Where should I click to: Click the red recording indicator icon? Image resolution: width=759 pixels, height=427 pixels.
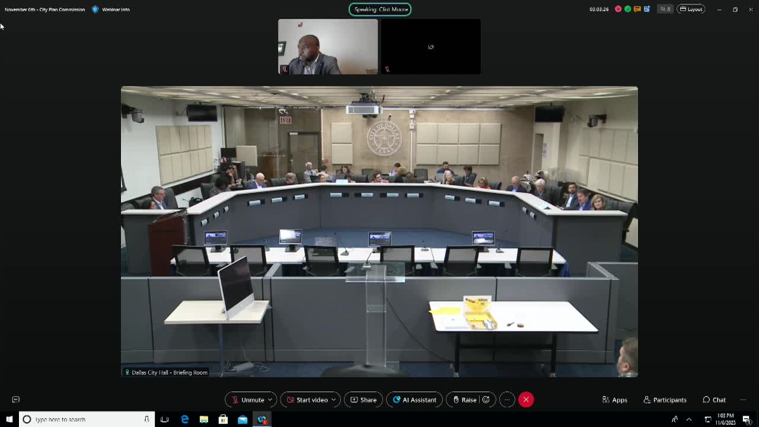click(618, 9)
